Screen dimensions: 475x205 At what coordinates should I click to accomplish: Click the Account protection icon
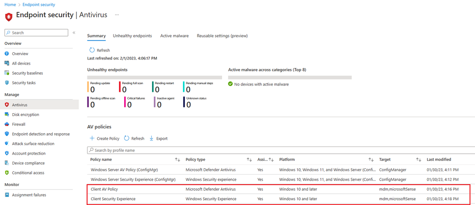click(x=7, y=153)
